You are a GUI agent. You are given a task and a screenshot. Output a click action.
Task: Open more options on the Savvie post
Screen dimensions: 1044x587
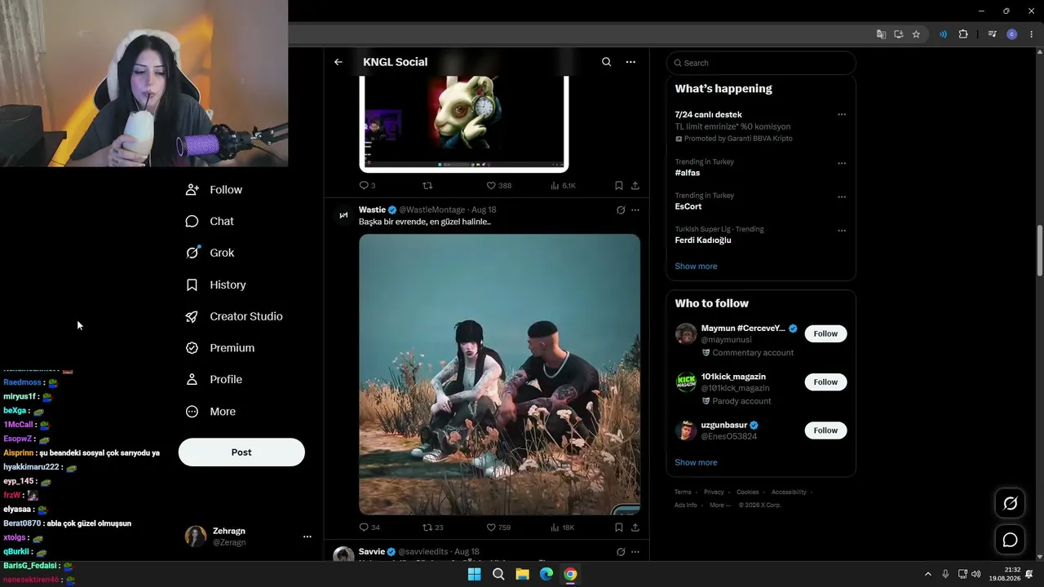point(635,552)
